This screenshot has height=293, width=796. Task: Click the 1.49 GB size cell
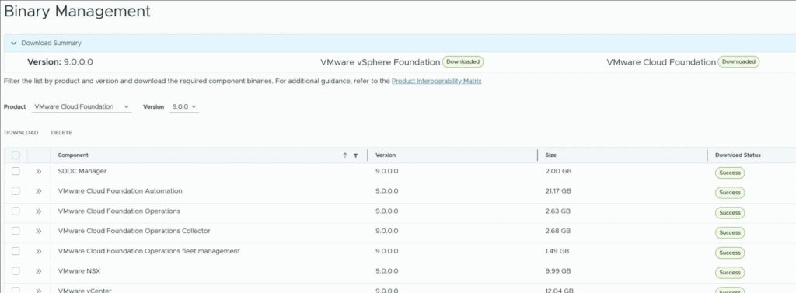coord(557,251)
